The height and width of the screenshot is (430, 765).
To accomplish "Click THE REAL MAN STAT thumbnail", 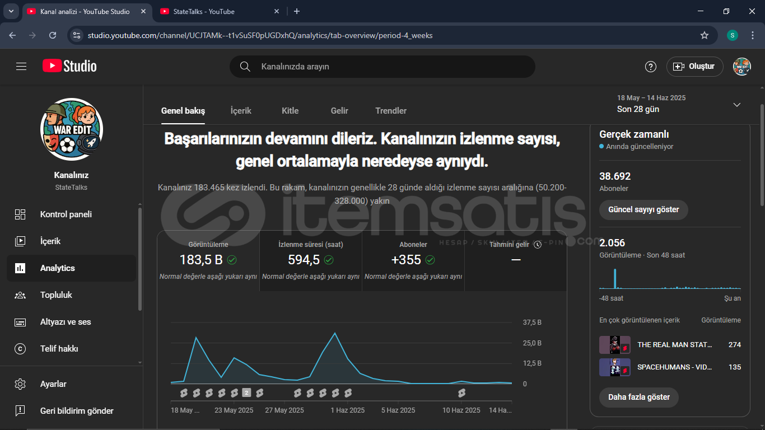I will point(615,345).
